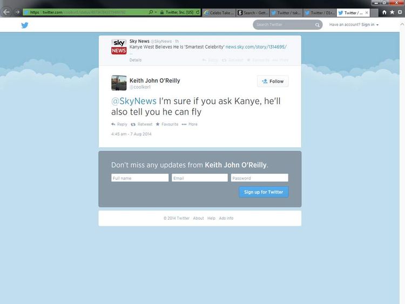Click the browser forward arrow button

coord(17,12)
